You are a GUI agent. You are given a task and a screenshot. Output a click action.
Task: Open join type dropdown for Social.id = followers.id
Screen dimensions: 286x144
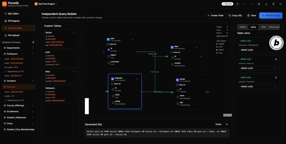258,50
